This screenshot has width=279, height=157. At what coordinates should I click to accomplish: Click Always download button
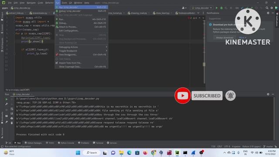pyautogui.click(x=225, y=38)
